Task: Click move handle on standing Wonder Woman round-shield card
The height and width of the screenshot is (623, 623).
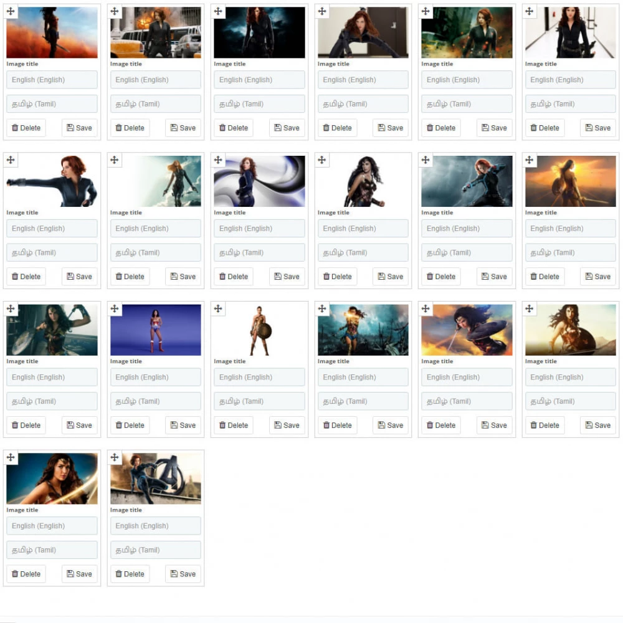Action: [218, 308]
